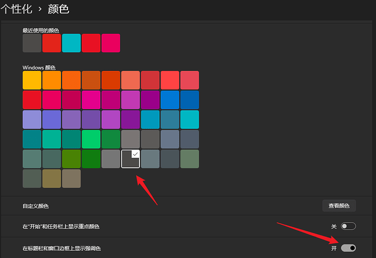Select the yellow gold Windows color swatch
This screenshot has height=258, width=376.
[x=32, y=80]
